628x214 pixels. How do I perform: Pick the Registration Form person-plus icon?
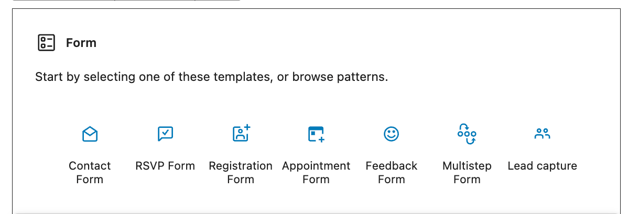pyautogui.click(x=241, y=134)
